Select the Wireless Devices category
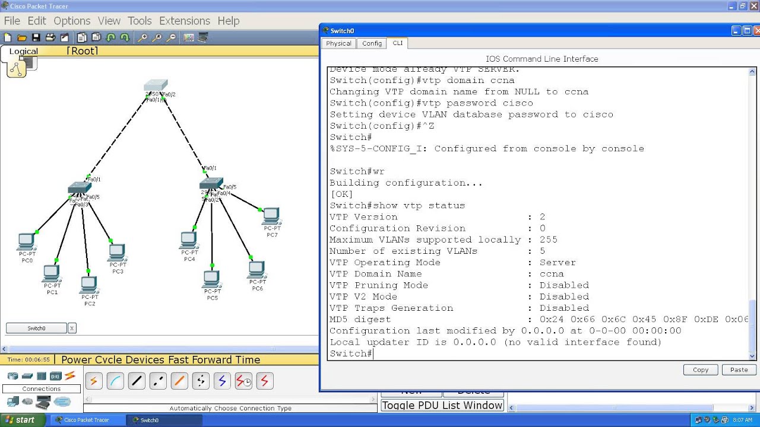 pos(56,376)
